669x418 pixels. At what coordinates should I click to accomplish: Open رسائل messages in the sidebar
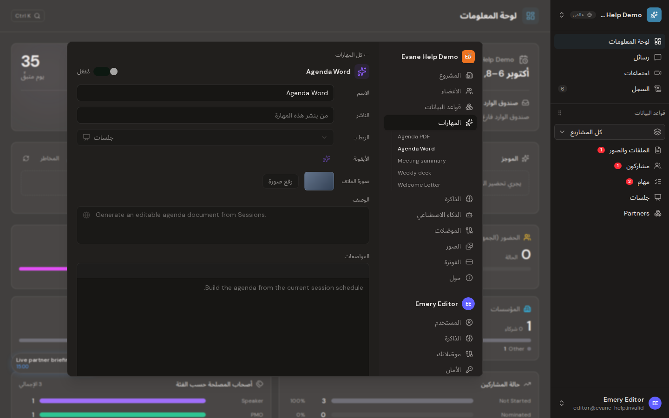click(x=610, y=57)
